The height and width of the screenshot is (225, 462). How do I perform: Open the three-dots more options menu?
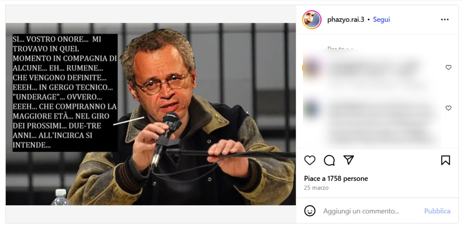[445, 19]
